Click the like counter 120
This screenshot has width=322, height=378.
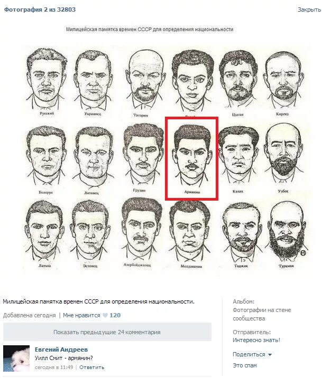[x=115, y=315]
